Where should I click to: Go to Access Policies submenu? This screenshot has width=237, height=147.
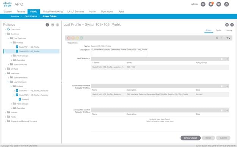(x=50, y=16)
